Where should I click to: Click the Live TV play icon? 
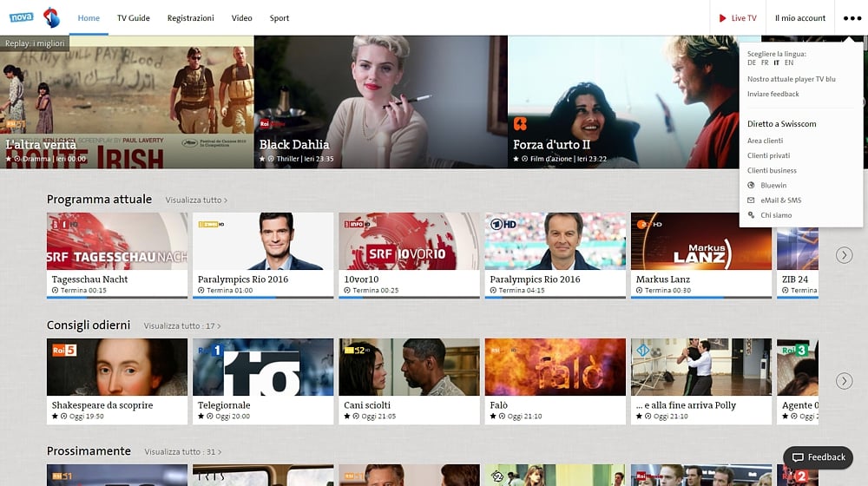pos(722,18)
